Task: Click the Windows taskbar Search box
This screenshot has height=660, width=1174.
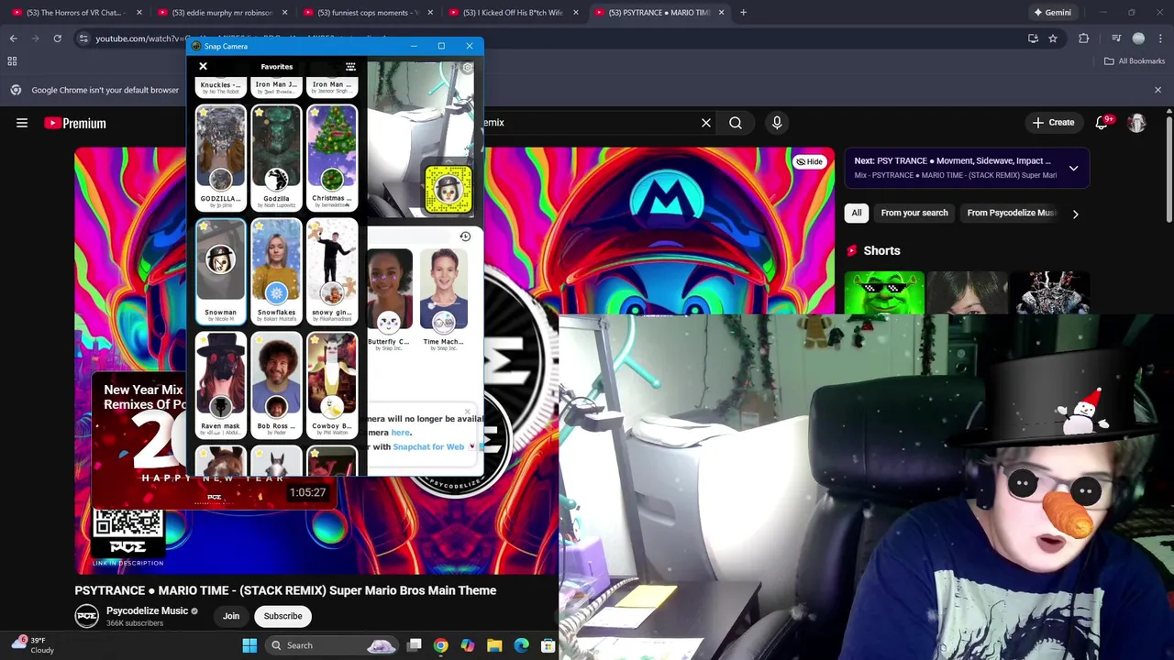Action: [330, 645]
